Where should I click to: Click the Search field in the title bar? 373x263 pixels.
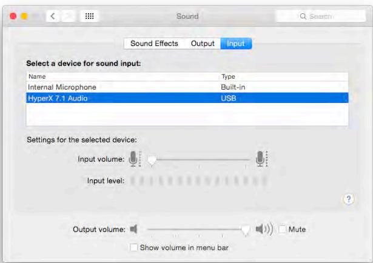(321, 16)
